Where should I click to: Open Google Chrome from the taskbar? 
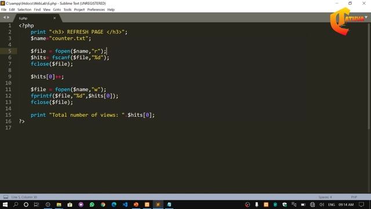tap(103, 204)
